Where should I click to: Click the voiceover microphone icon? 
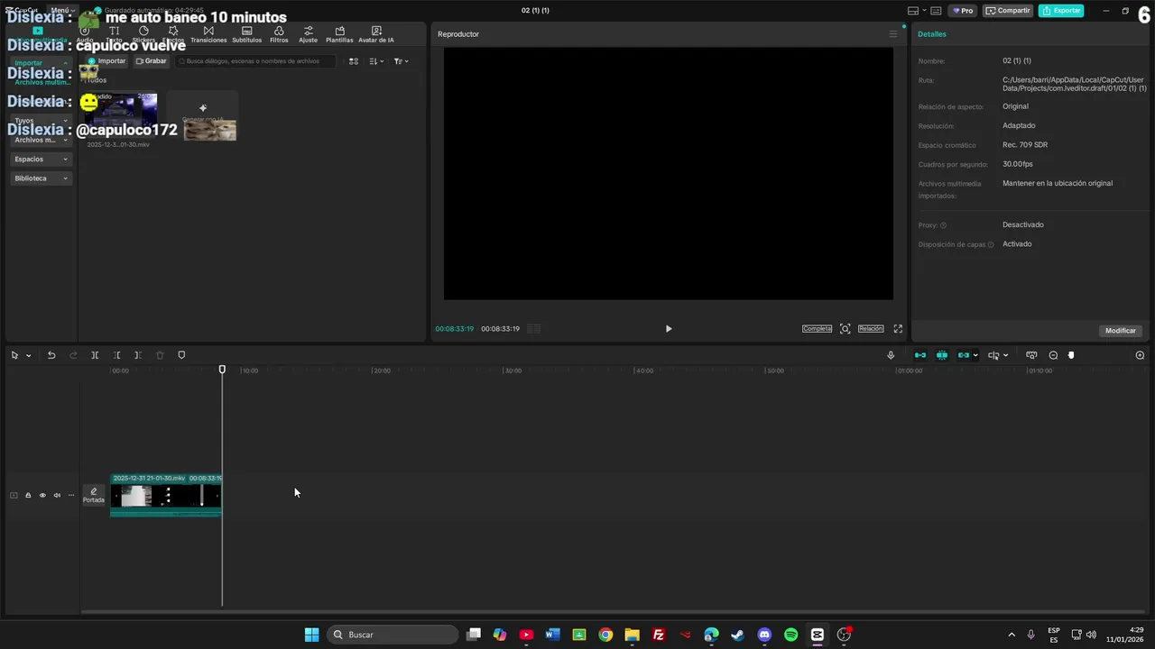[891, 355]
